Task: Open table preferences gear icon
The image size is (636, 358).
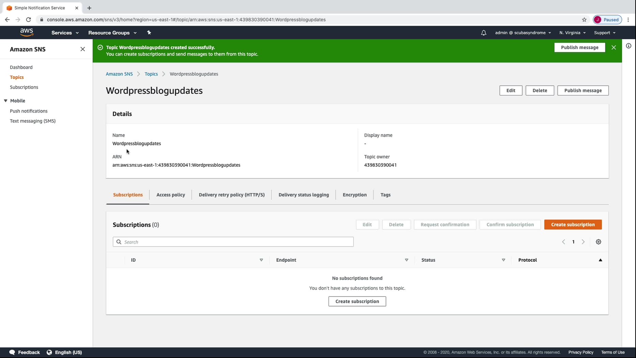Action: (599, 242)
